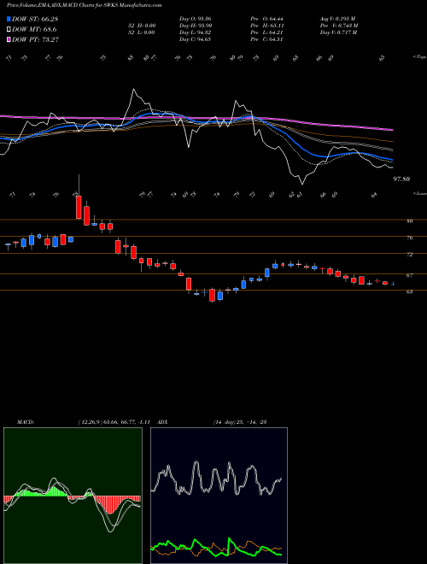
Task: Click the 'Pre V: 0.743 M' value
Action: click(x=340, y=26)
